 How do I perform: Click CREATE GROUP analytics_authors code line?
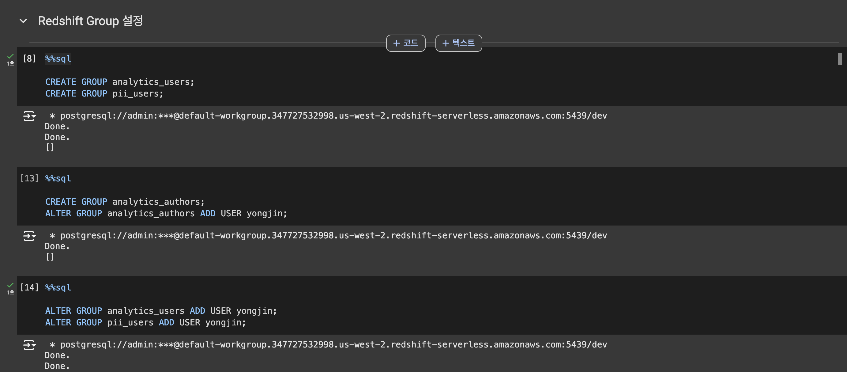pyautogui.click(x=125, y=202)
